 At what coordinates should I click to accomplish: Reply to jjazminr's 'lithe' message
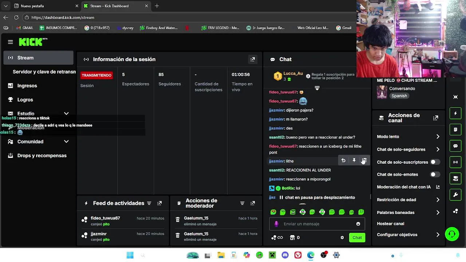pyautogui.click(x=343, y=160)
